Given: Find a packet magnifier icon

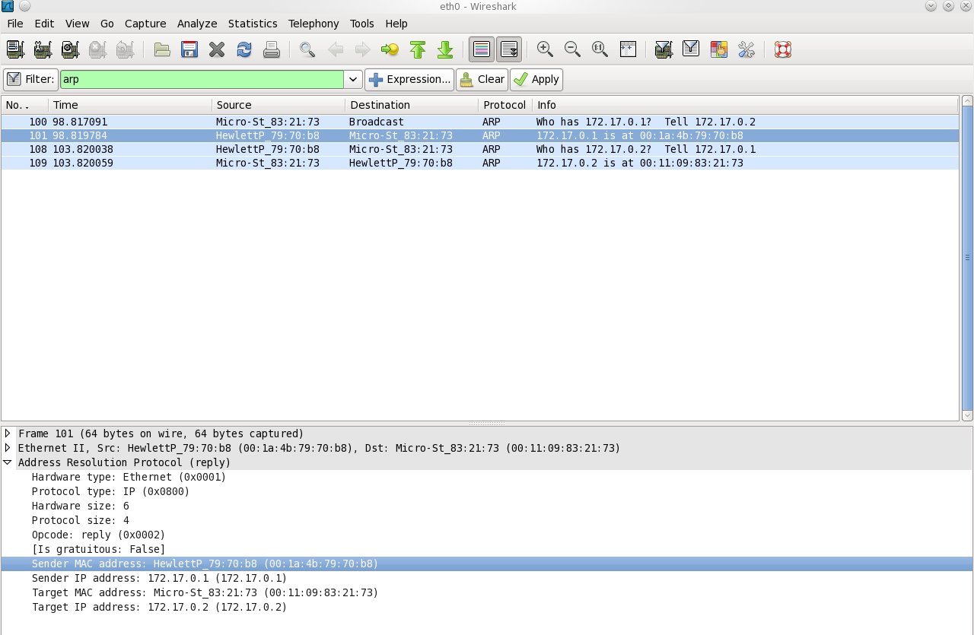Looking at the screenshot, I should [x=307, y=50].
